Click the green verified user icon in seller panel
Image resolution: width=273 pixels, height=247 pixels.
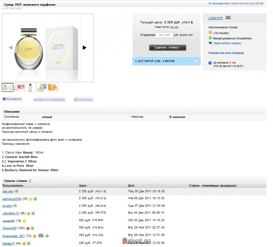[x=210, y=38]
